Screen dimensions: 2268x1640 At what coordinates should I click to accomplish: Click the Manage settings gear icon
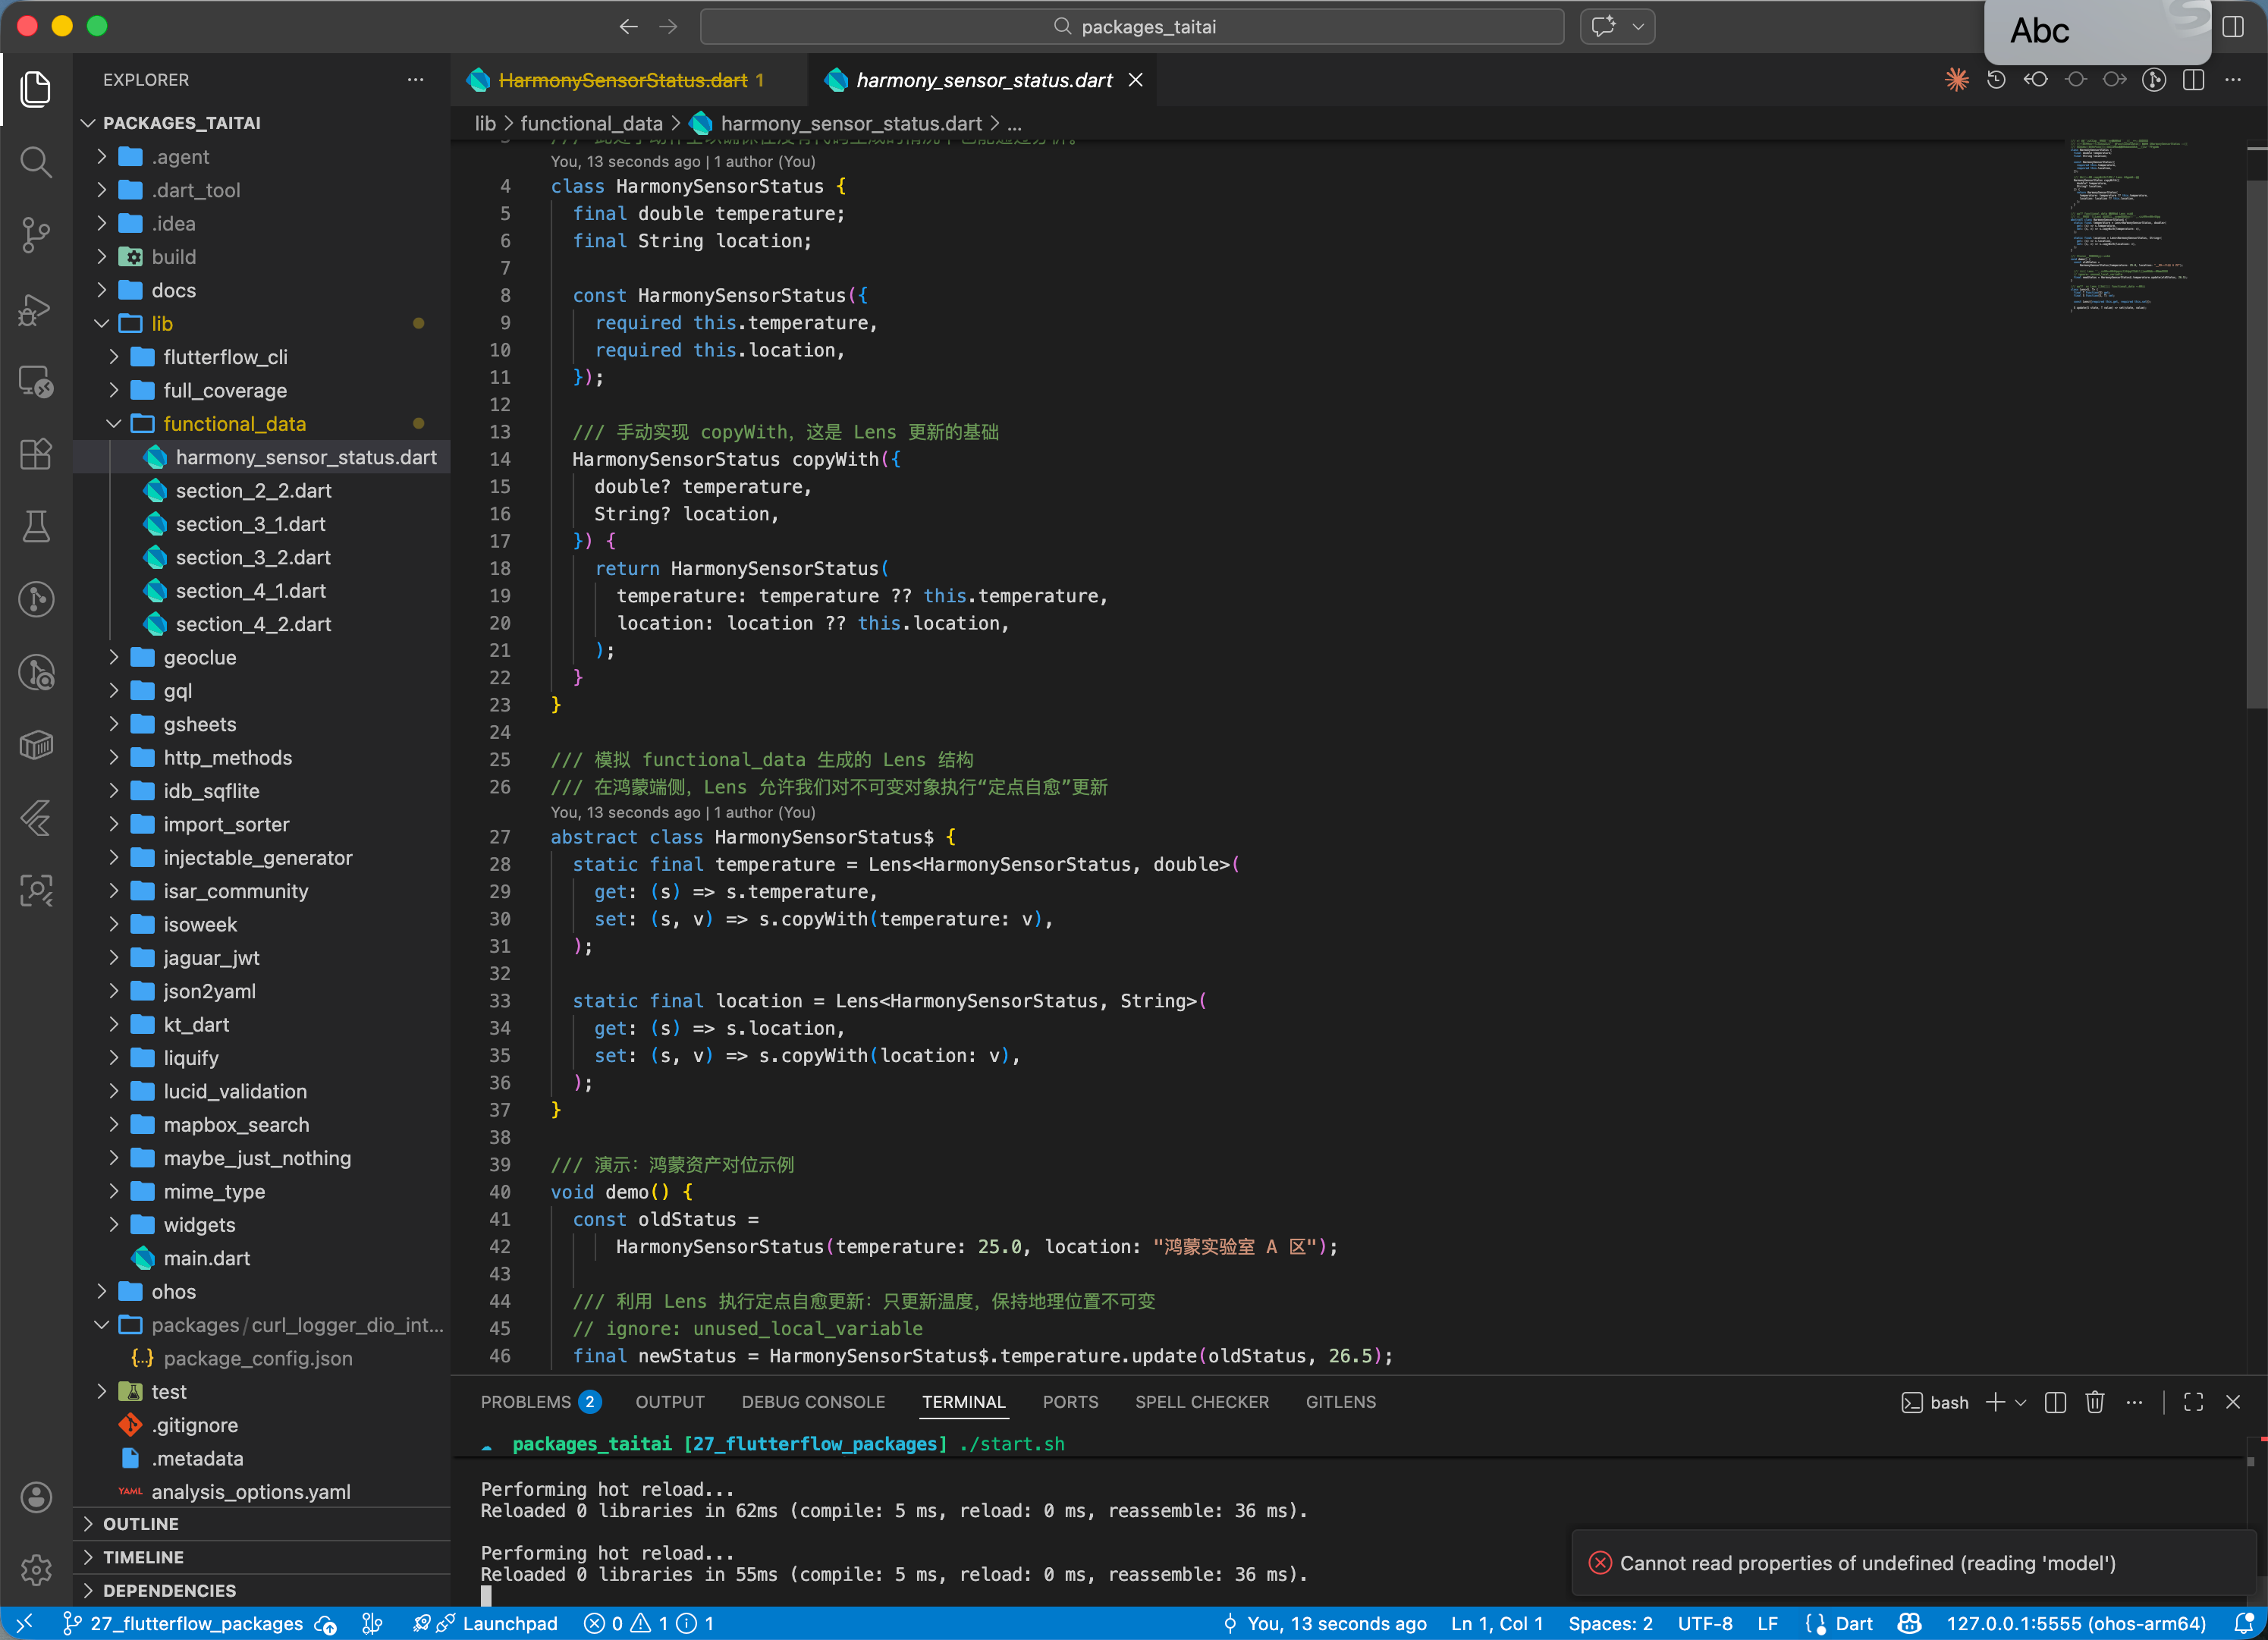(x=36, y=1569)
